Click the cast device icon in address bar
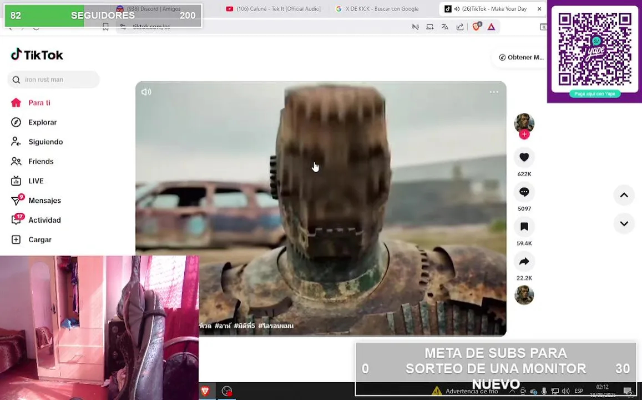The height and width of the screenshot is (400, 642). pos(430,27)
